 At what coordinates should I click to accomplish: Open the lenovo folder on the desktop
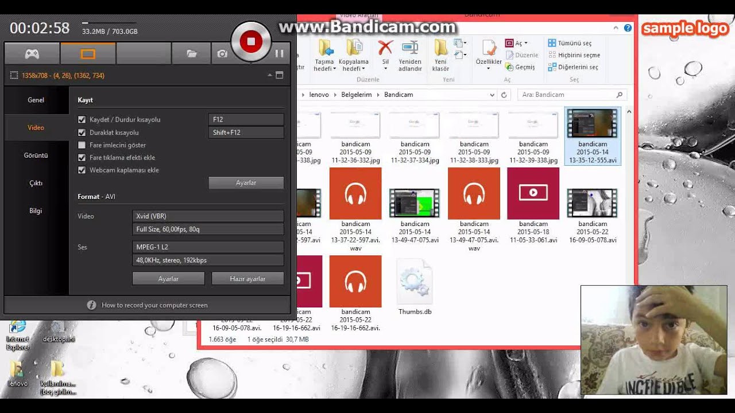pyautogui.click(x=17, y=373)
